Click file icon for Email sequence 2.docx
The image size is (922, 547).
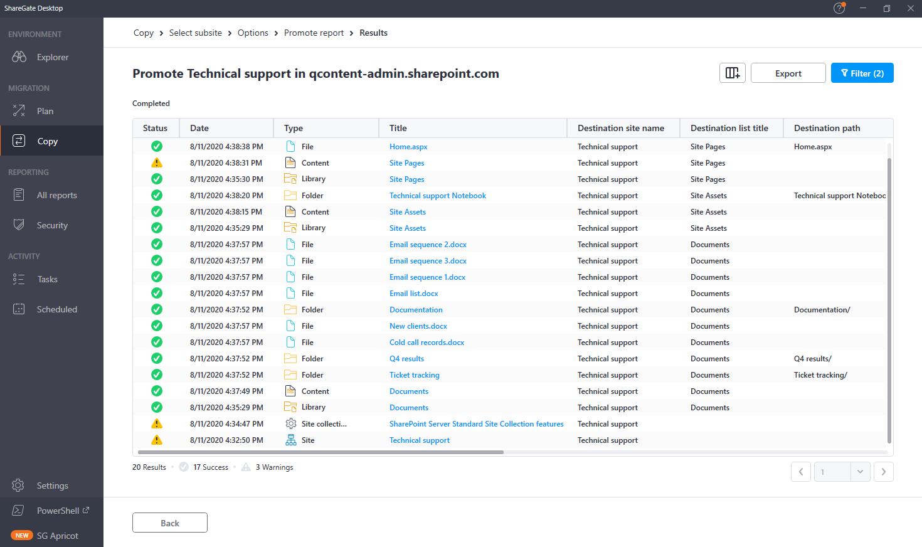[290, 244]
